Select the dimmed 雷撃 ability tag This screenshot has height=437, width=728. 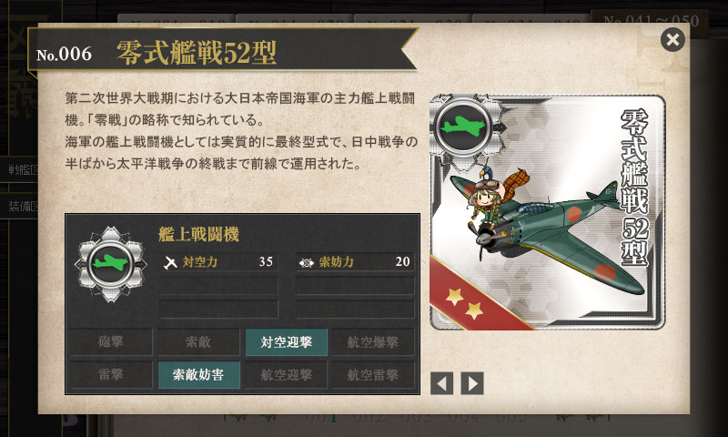(x=111, y=375)
